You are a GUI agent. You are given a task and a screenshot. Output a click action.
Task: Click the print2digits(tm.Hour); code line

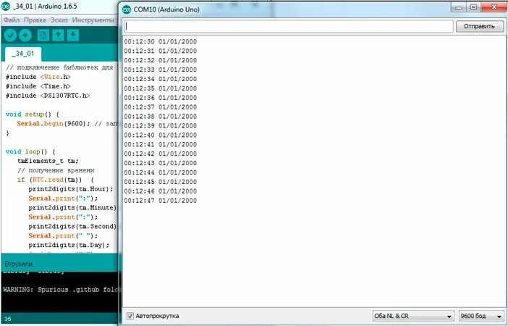tap(71, 189)
